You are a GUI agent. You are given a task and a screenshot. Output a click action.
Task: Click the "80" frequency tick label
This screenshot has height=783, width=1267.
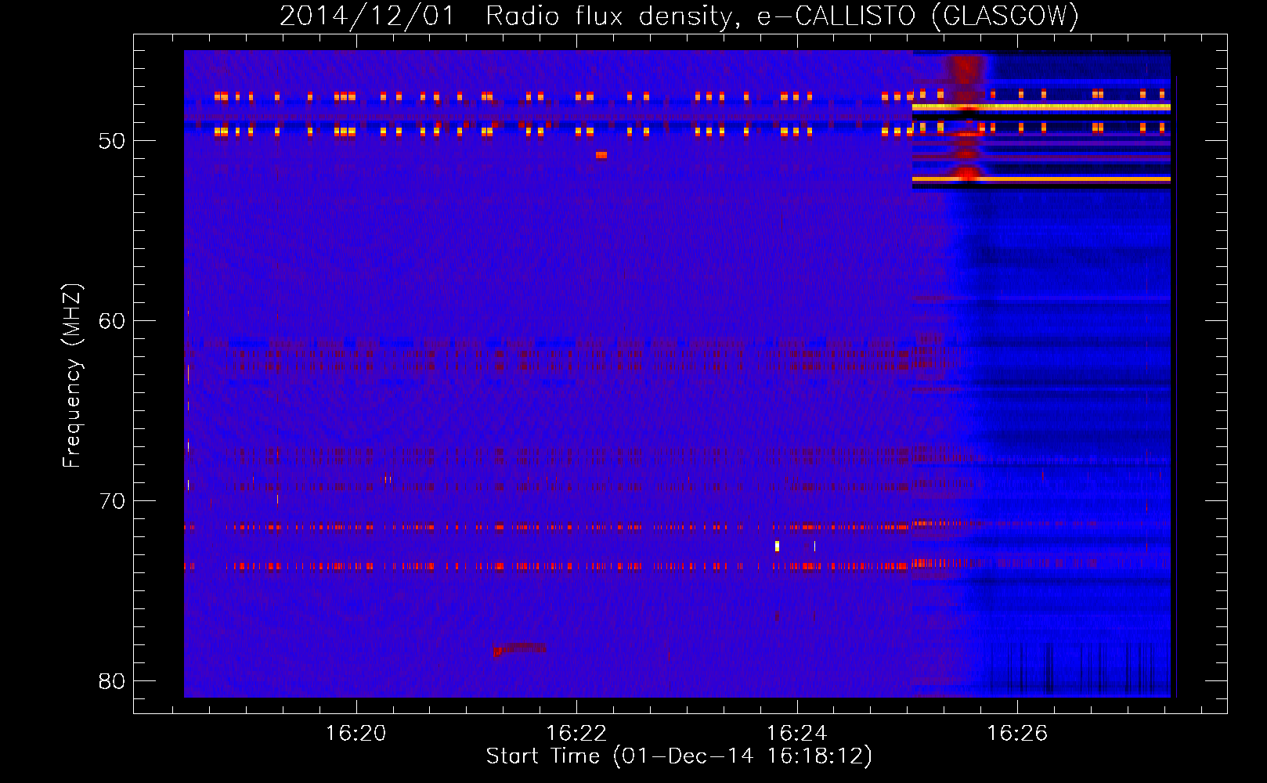(x=112, y=681)
